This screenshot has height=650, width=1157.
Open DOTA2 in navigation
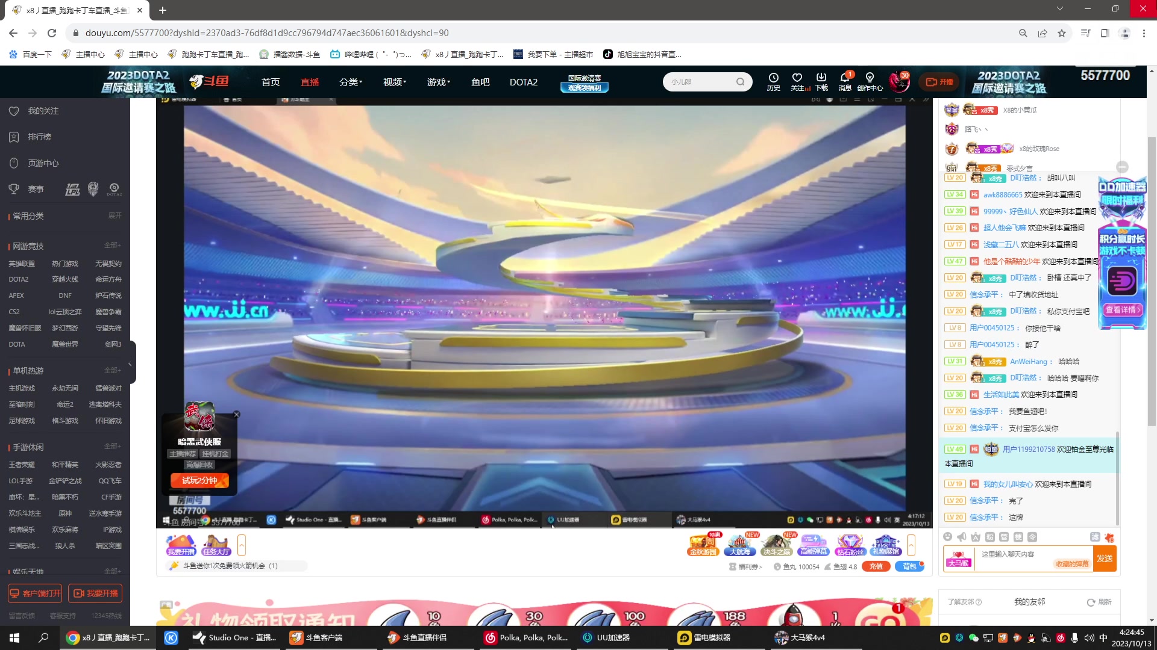click(x=524, y=82)
